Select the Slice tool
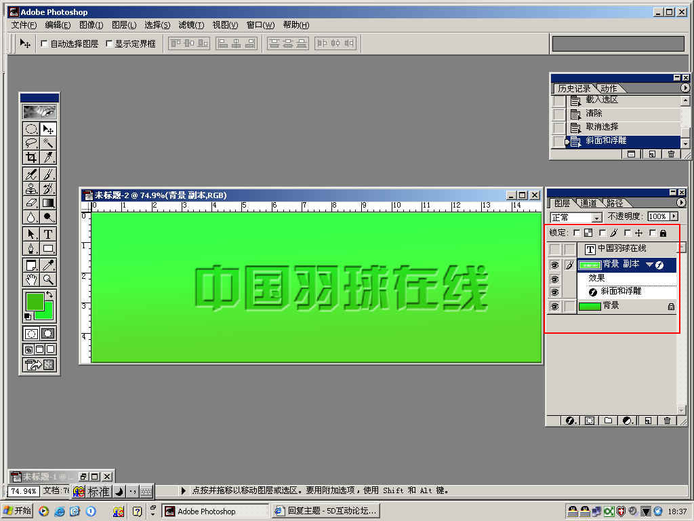Screen dimensions: 694x521 pyautogui.click(x=48, y=157)
